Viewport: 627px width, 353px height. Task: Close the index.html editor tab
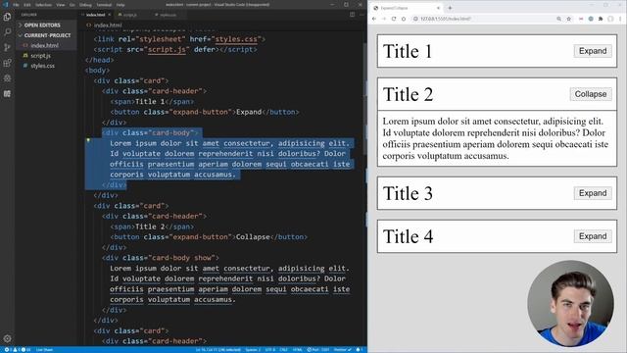109,15
